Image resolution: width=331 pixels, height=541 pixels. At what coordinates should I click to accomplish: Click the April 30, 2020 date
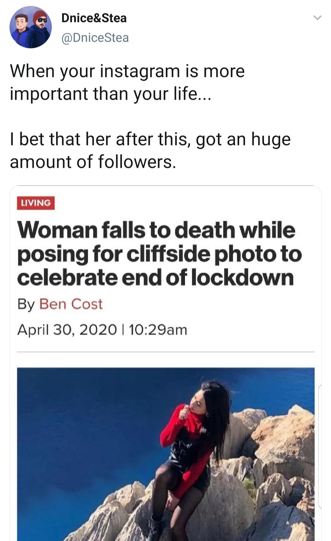point(67,330)
